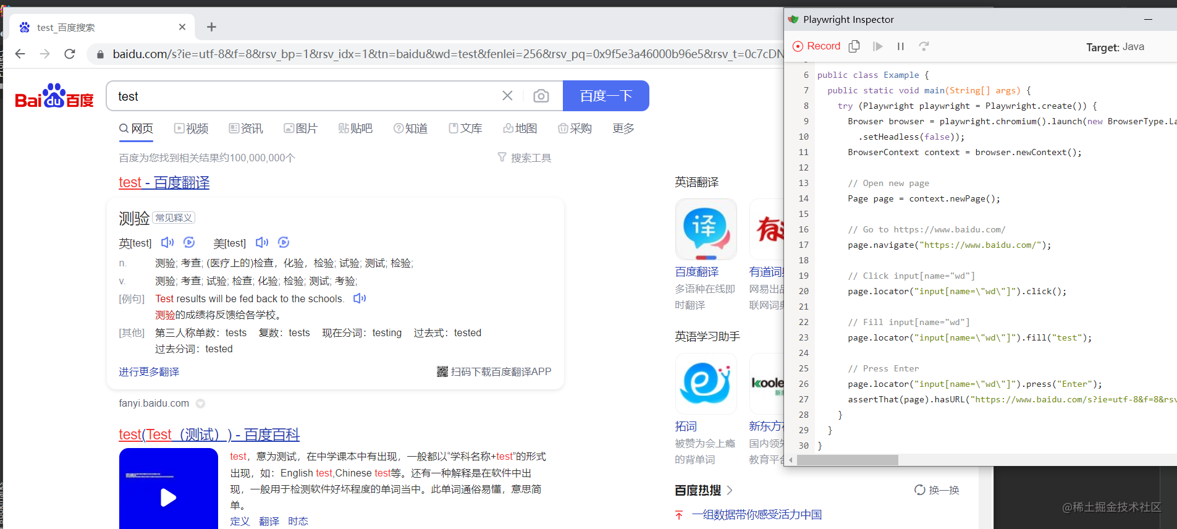
Task: Click the 百度翻译 app icon in sidebar
Action: (x=706, y=229)
